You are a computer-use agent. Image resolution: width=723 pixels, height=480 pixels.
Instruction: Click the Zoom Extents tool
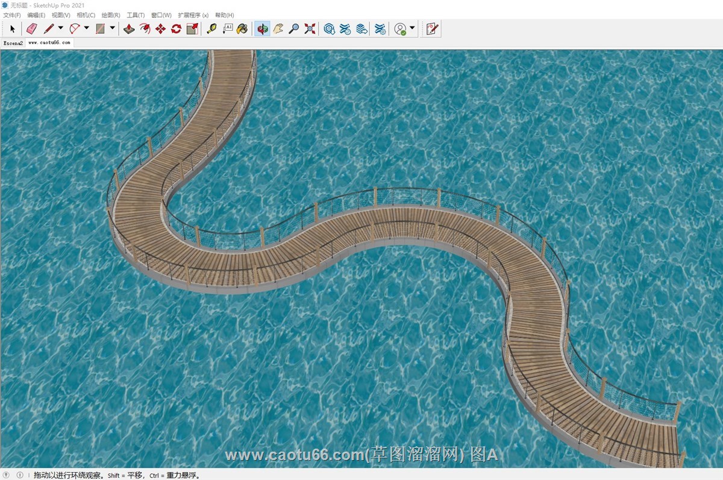[310, 28]
